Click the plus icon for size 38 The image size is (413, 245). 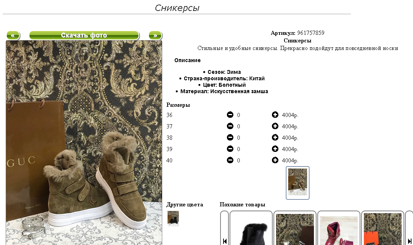point(275,137)
